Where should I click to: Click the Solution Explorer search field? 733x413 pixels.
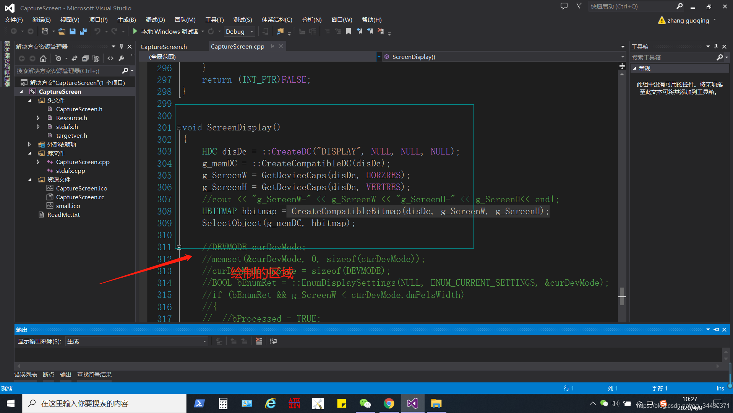pos(69,71)
